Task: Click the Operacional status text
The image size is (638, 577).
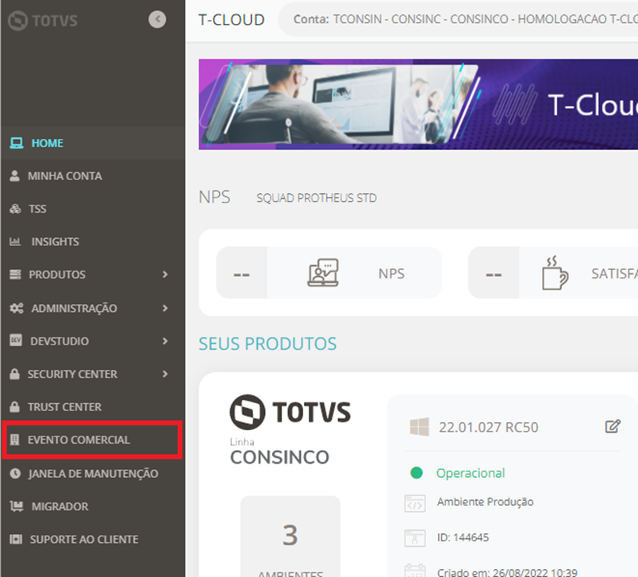Action: coord(471,473)
